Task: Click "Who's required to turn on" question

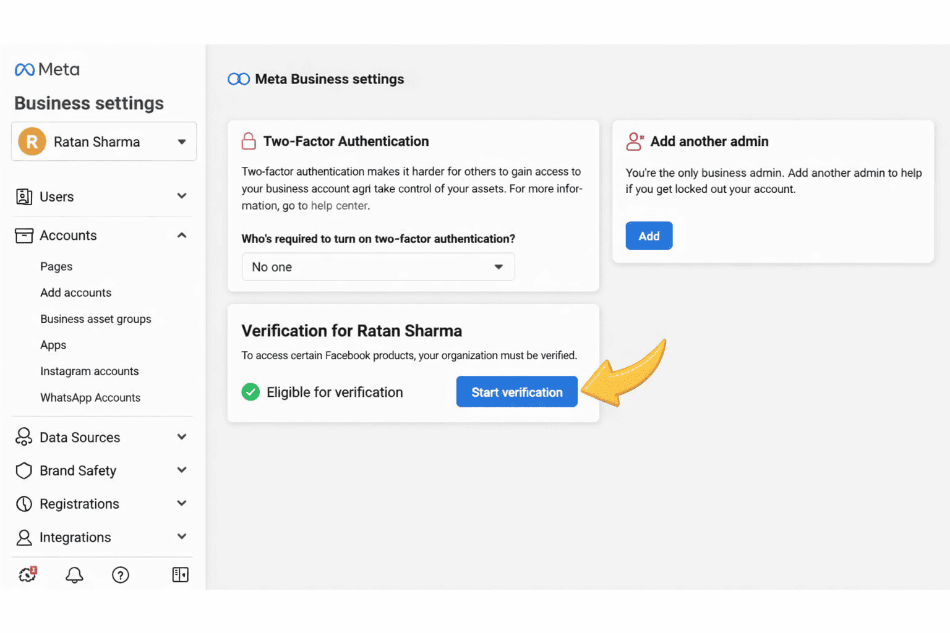Action: pyautogui.click(x=379, y=239)
